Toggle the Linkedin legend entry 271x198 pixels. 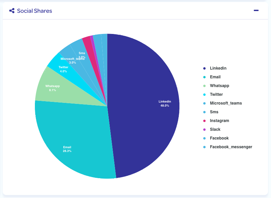point(218,68)
